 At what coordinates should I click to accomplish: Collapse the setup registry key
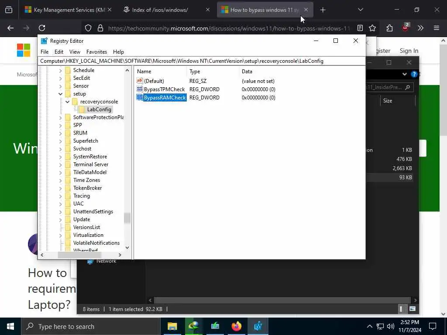(x=60, y=94)
